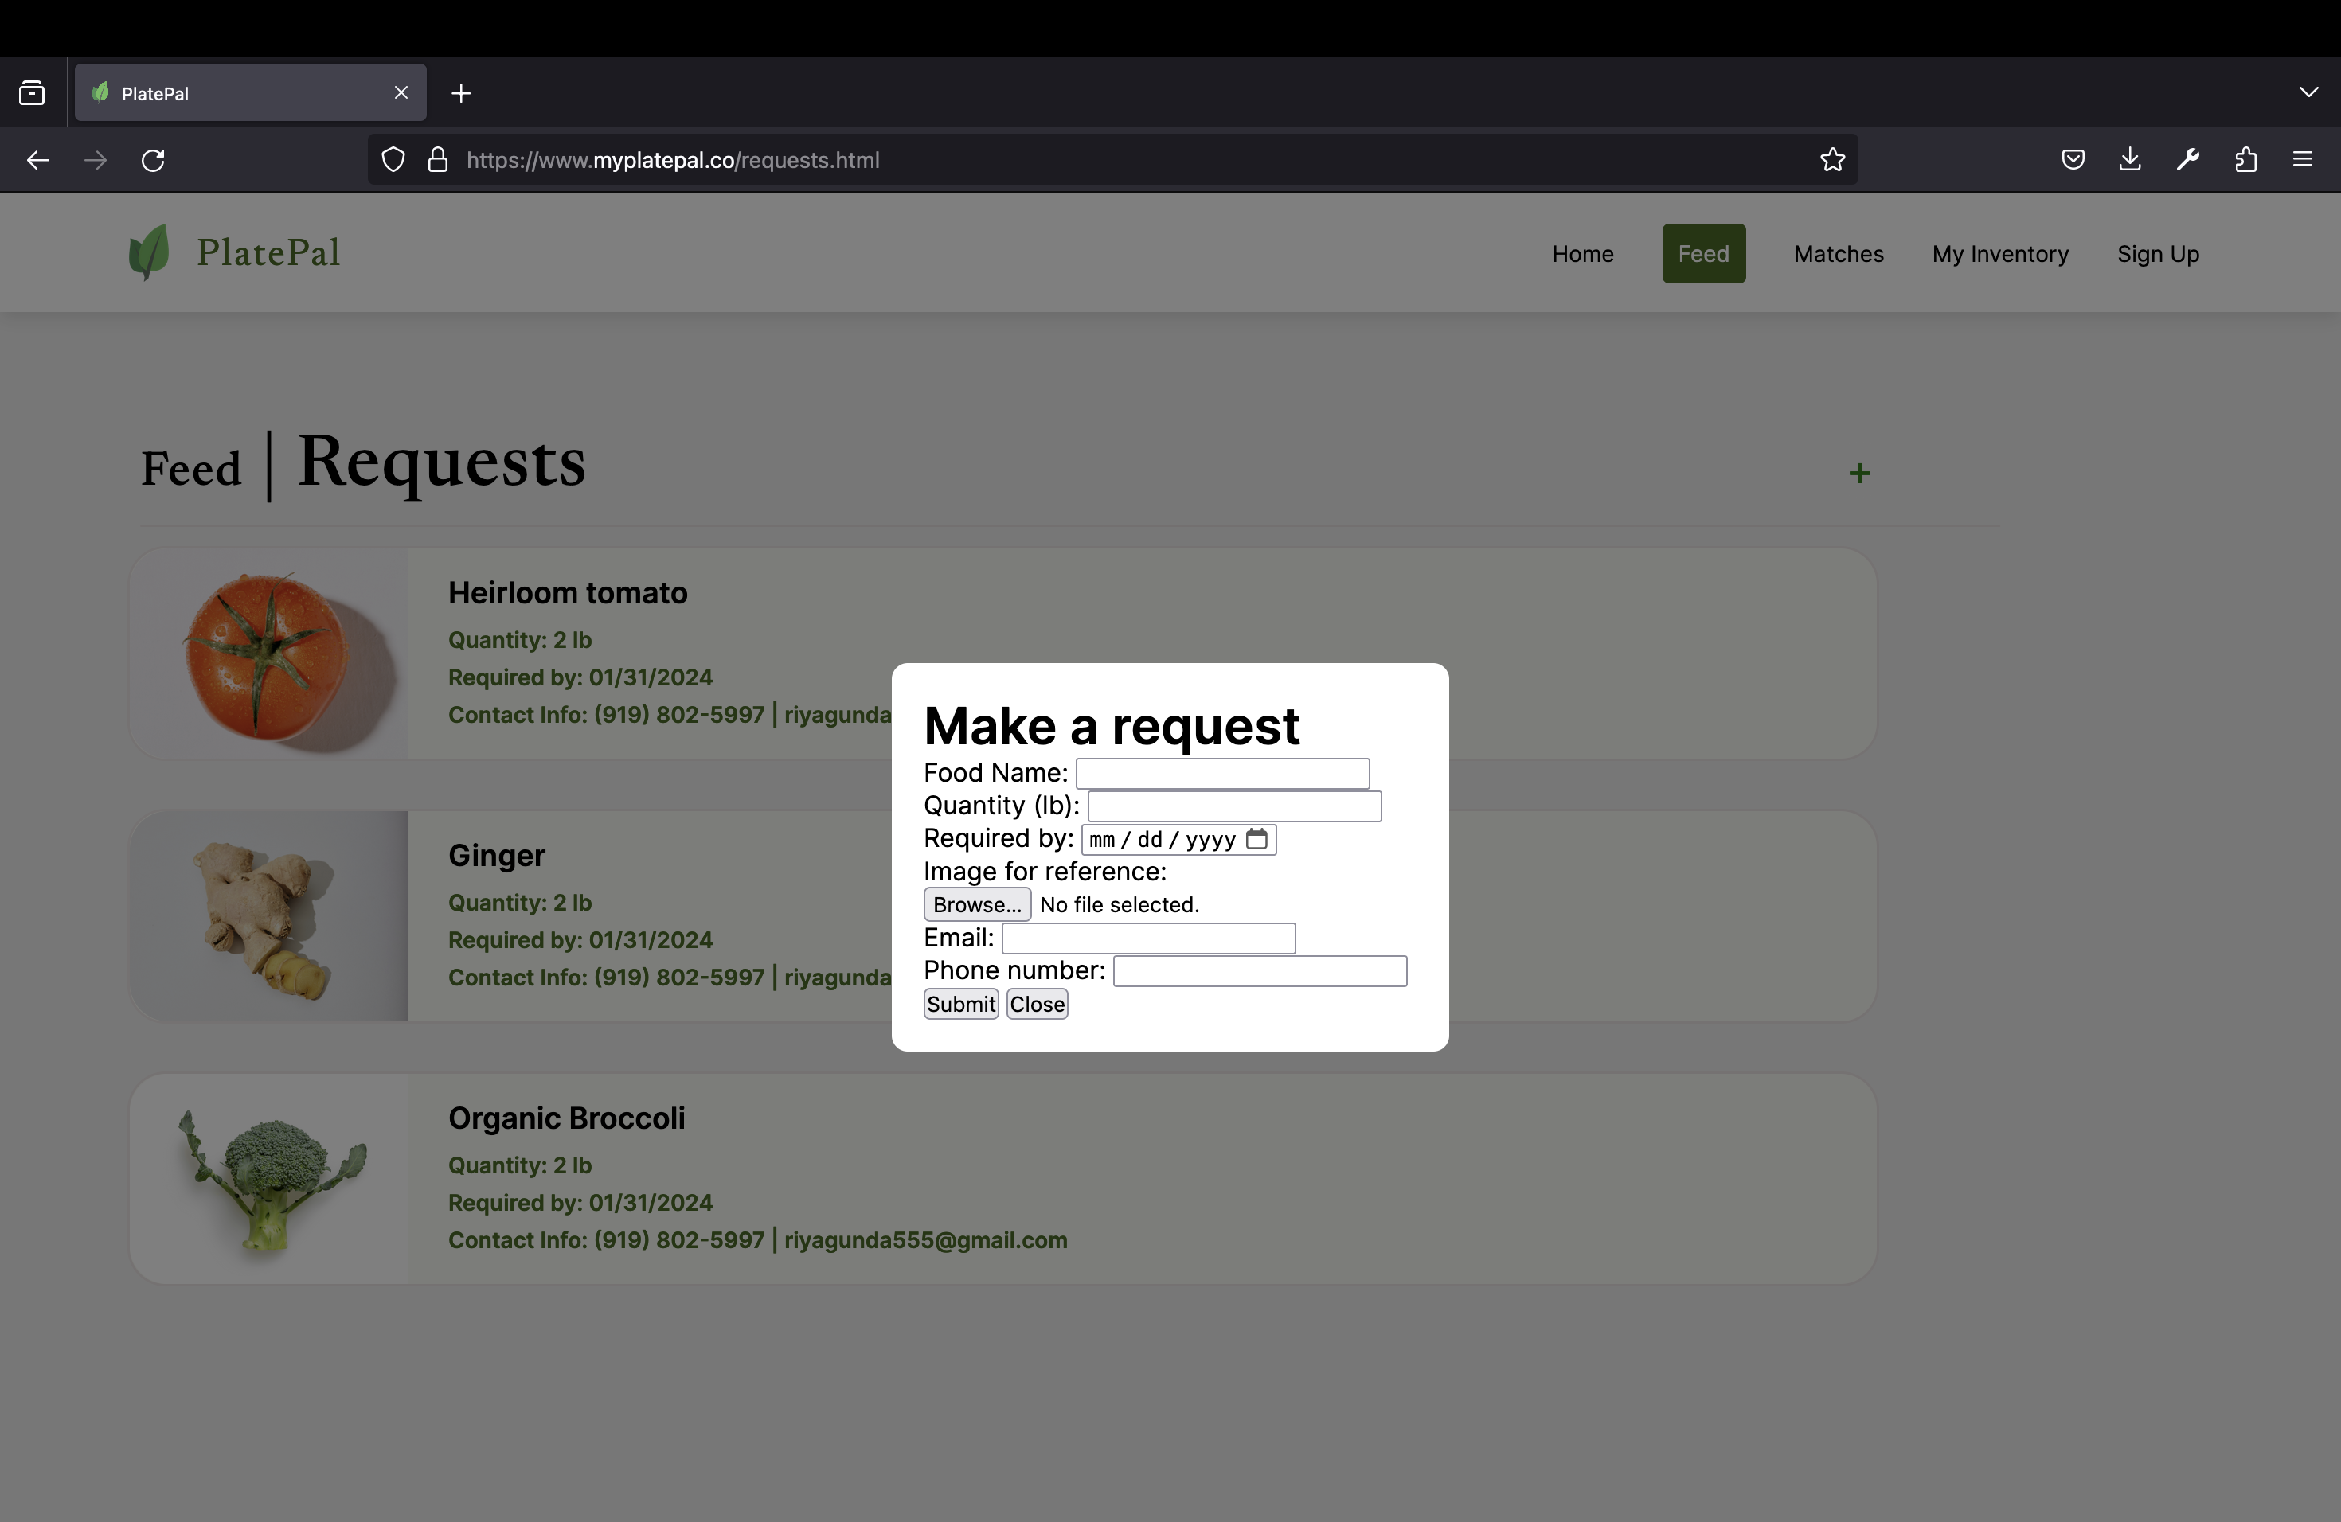Viewport: 2341px width, 1522px height.
Task: Click the Sign Up nav link
Action: (x=2157, y=254)
